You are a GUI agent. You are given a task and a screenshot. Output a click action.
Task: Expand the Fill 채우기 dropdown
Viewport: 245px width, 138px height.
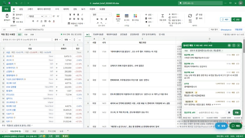pyautogui.click(x=173, y=14)
